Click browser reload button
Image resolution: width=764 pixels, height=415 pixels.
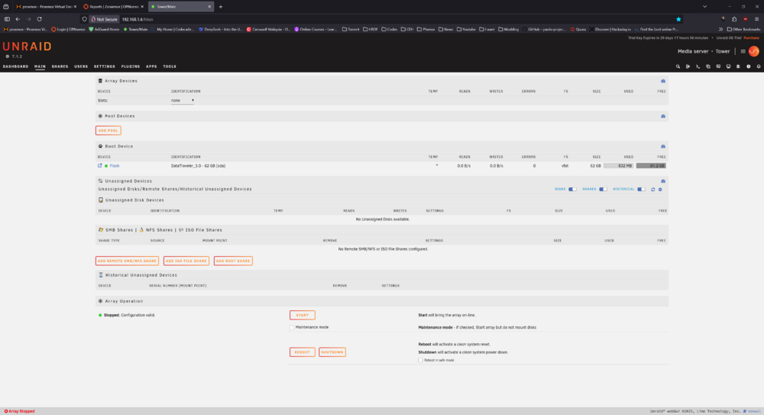click(x=40, y=19)
